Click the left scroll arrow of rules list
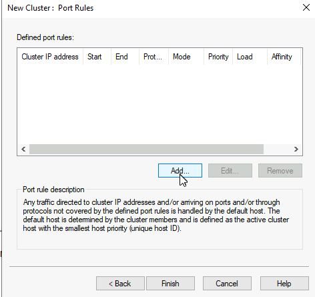Viewport: 315px width, 297px height. pos(23,149)
